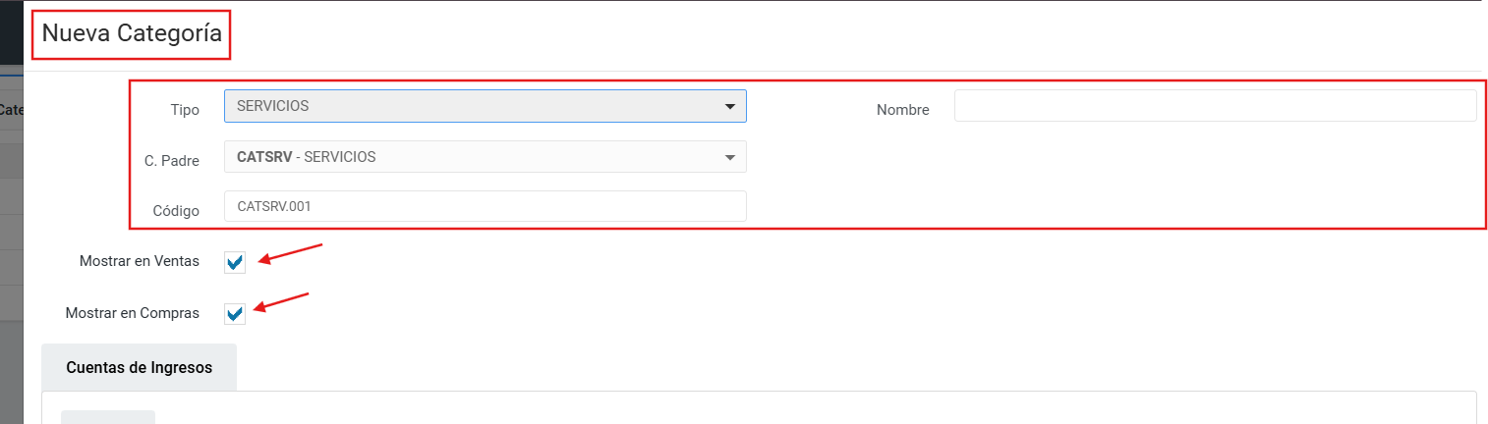Image resolution: width=1488 pixels, height=424 pixels.
Task: Click the Código field containing CATSRV.001
Action: [485, 206]
